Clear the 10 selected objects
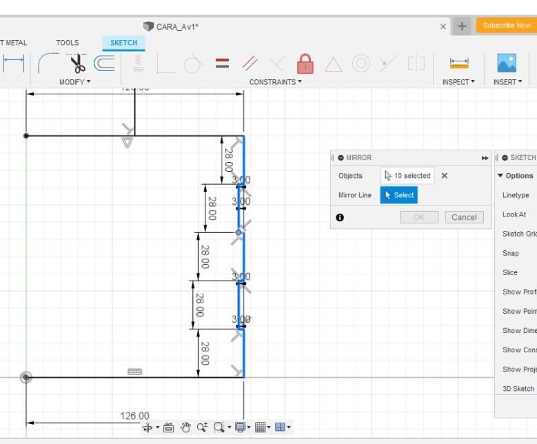 coord(445,176)
